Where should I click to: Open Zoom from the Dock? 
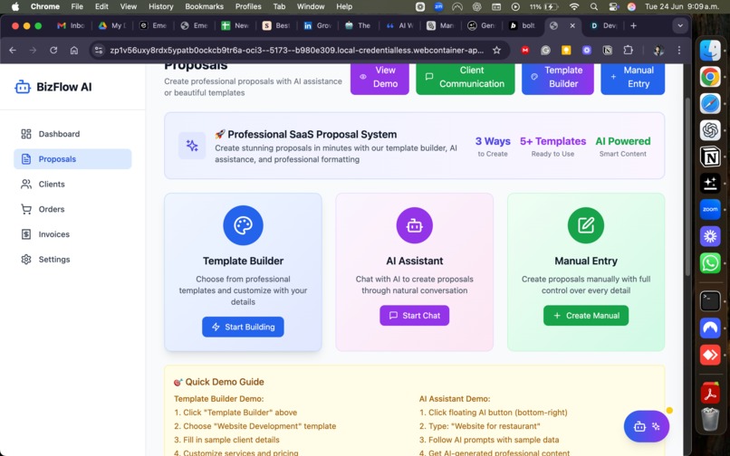point(710,209)
